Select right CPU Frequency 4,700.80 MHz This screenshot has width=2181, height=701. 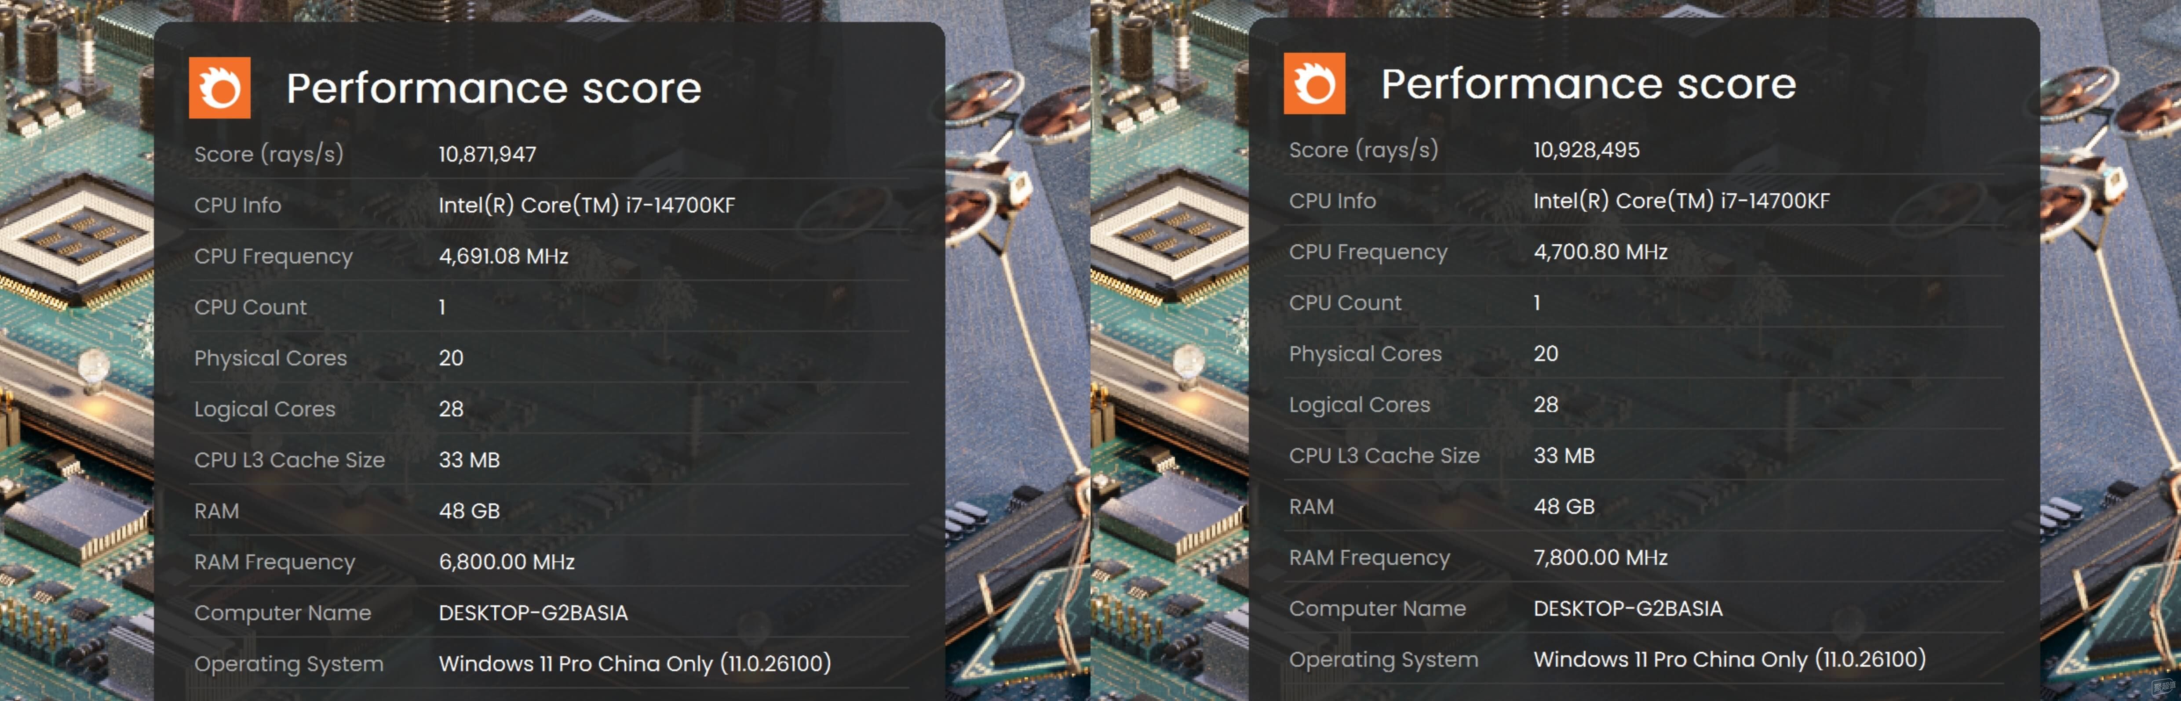[x=1600, y=252]
